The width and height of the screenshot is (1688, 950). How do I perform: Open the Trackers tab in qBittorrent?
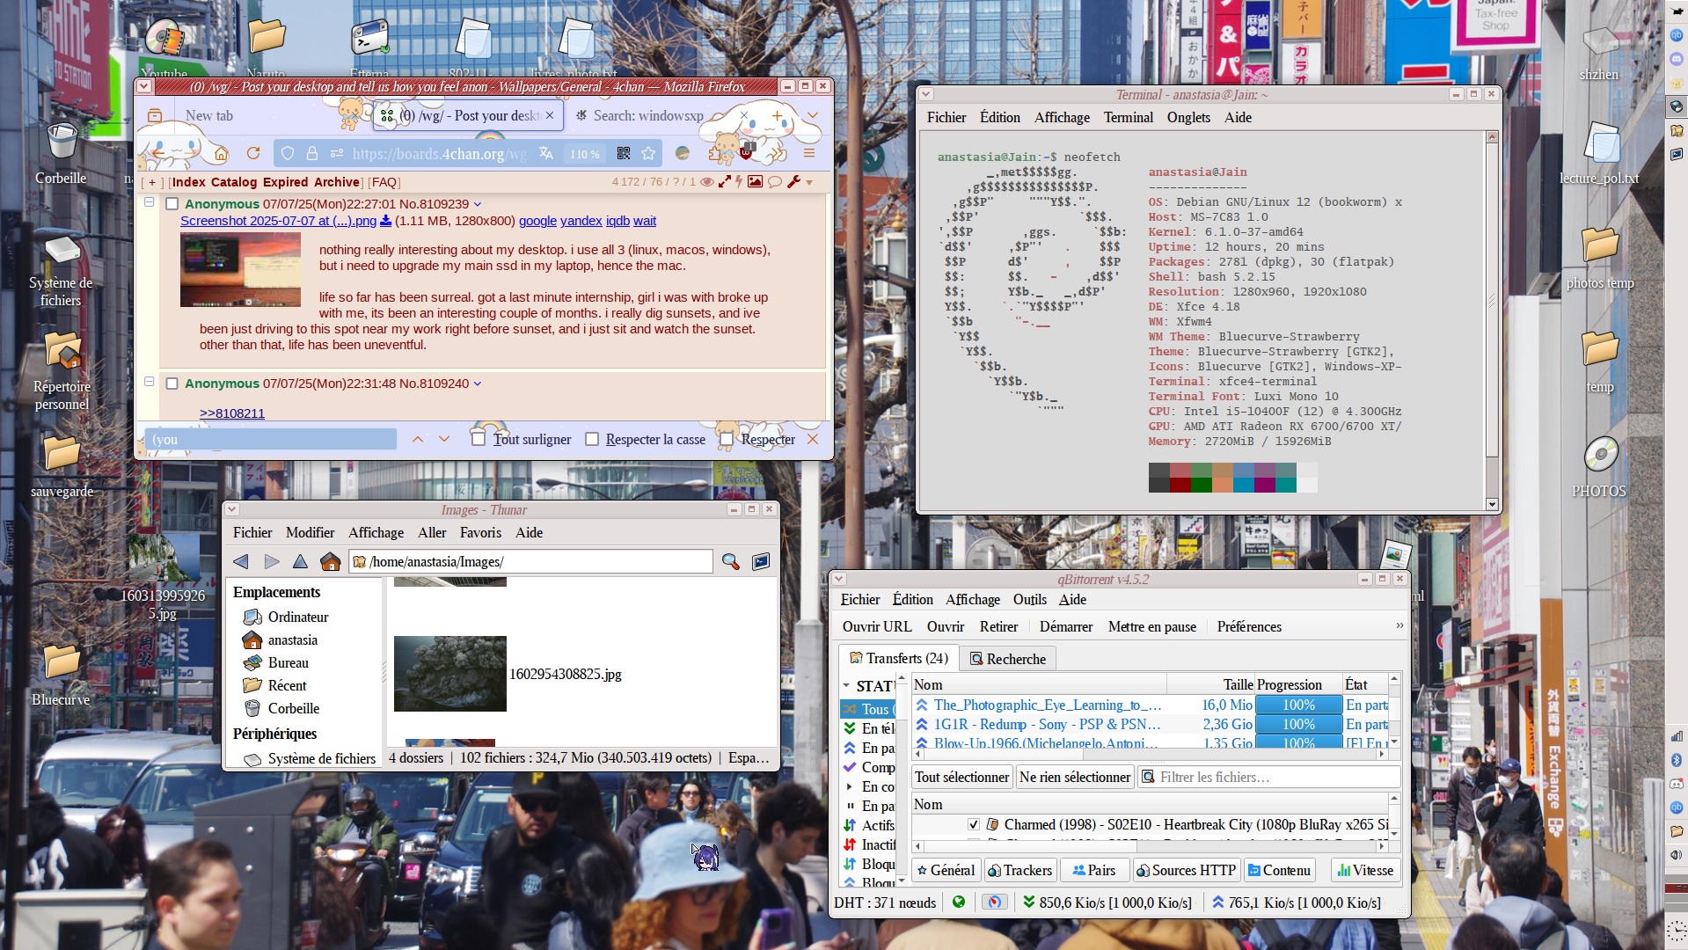point(1019,870)
